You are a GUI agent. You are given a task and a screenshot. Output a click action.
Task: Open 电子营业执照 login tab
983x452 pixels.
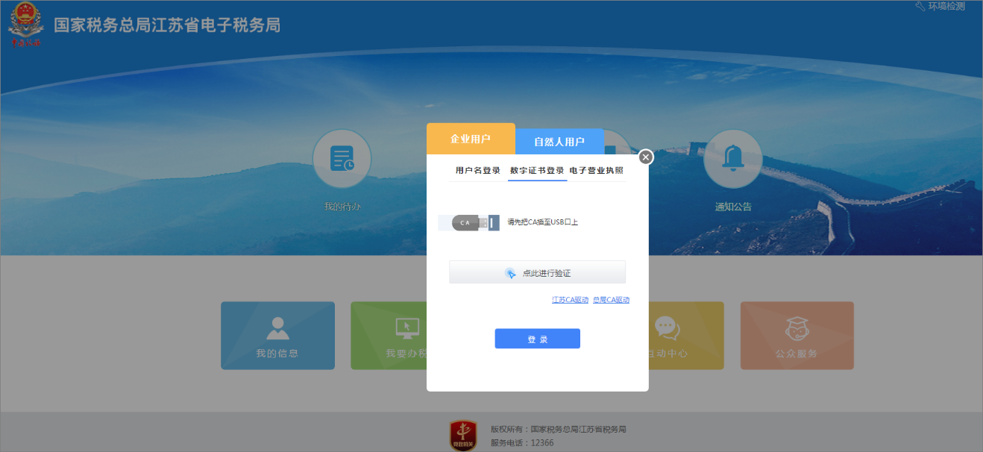click(x=597, y=171)
